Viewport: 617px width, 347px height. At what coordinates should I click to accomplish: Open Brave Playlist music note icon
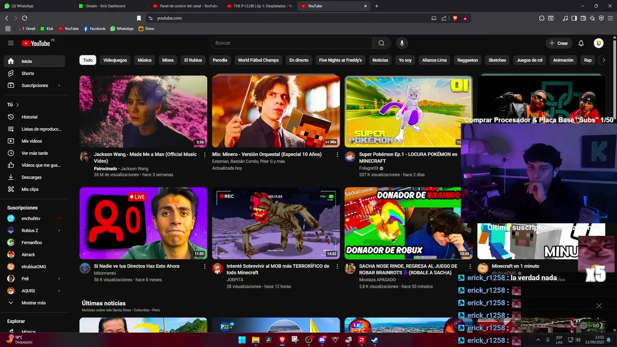click(565, 18)
